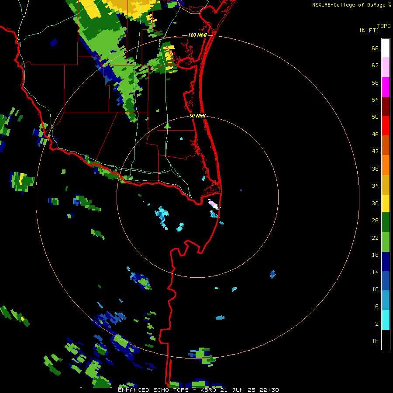Screen dimensions: 393x393
Task: Click the "TOPS" legend heading
Action: click(x=384, y=26)
